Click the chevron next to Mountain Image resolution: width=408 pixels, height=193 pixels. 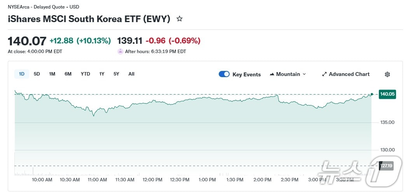click(x=304, y=74)
